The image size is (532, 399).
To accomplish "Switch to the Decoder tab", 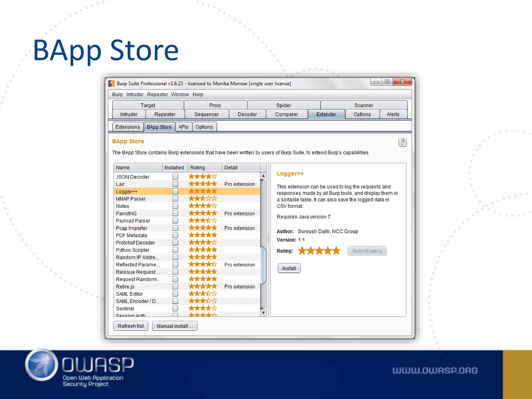I will pos(247,114).
